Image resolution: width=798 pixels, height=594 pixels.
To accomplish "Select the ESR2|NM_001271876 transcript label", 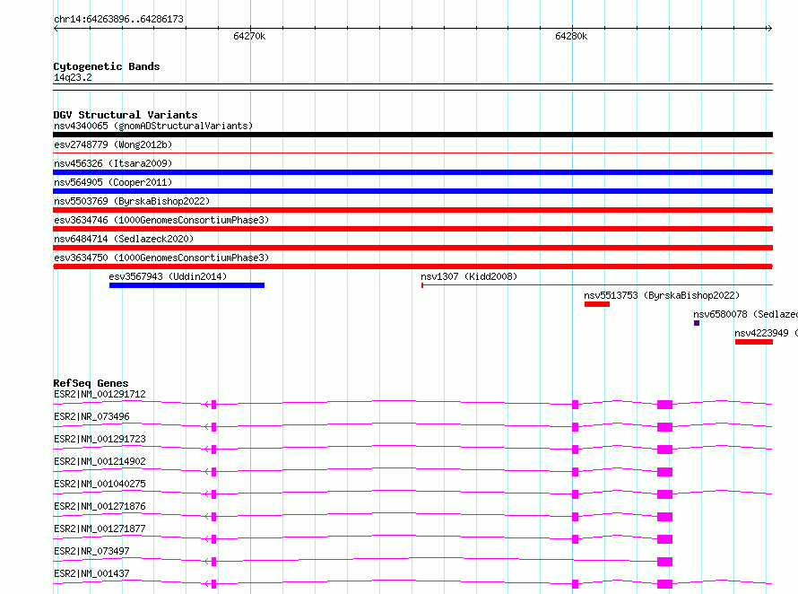I will pos(100,506).
